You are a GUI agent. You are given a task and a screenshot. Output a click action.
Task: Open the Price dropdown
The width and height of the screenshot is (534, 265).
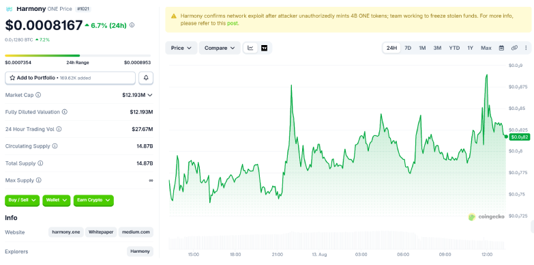click(181, 48)
